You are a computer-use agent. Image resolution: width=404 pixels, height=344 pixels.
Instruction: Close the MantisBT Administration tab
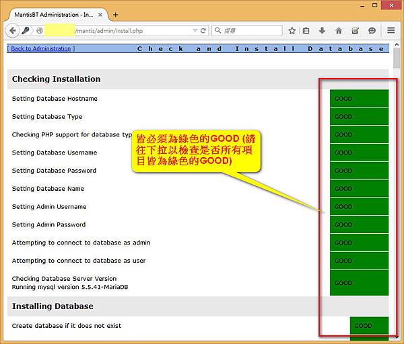coord(100,15)
